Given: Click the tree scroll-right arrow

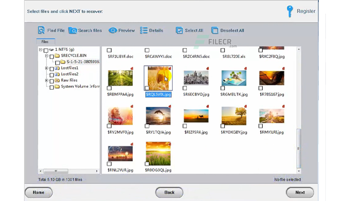Looking at the screenshot, I should pos(97,171).
